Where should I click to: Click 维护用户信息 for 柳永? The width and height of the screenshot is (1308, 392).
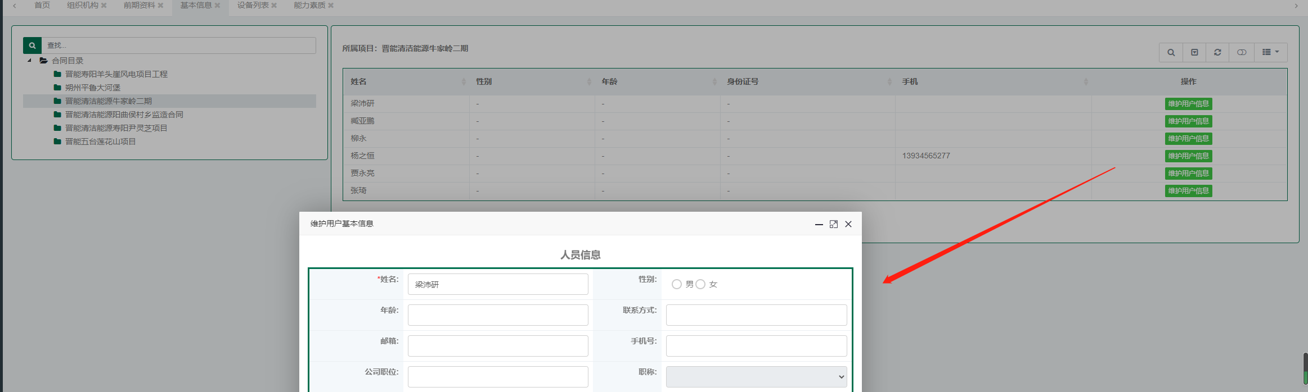point(1188,139)
